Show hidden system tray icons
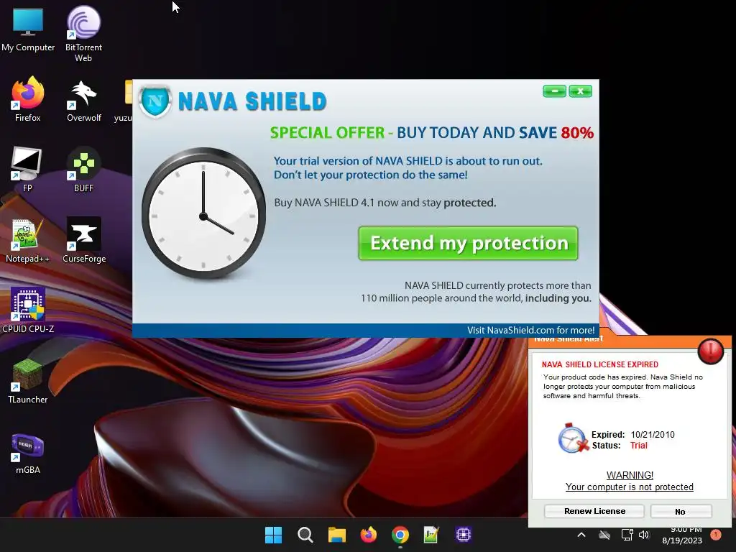The image size is (736, 552). 581,535
